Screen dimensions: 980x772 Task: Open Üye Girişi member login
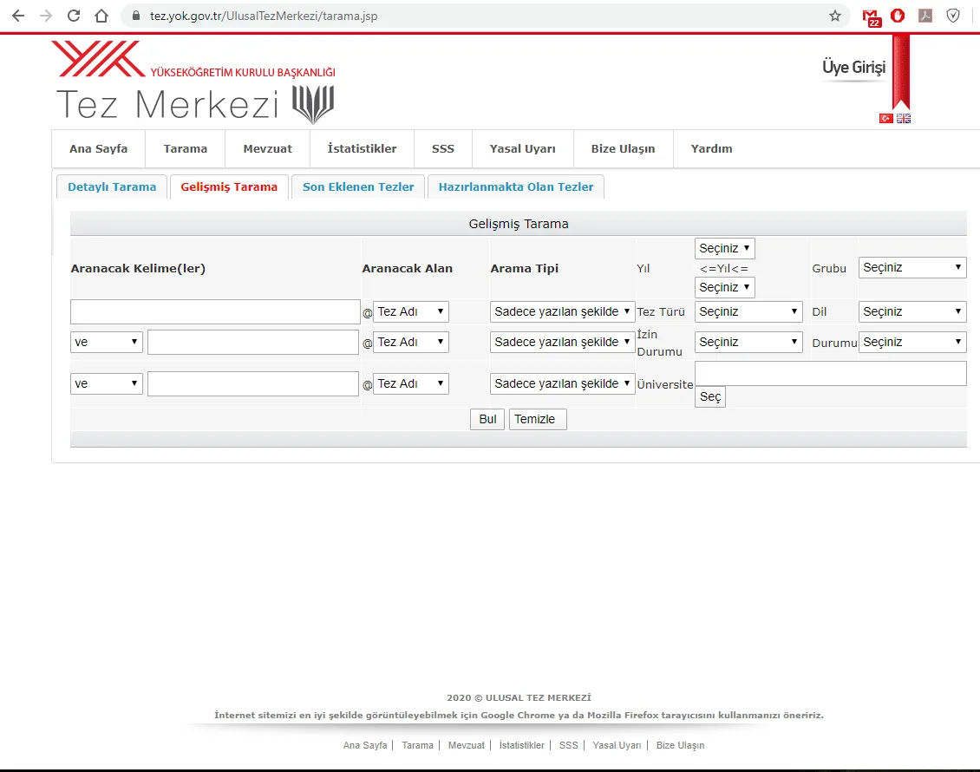click(853, 67)
